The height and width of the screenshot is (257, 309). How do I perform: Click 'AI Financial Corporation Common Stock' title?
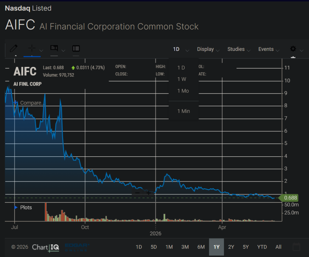(x=119, y=27)
